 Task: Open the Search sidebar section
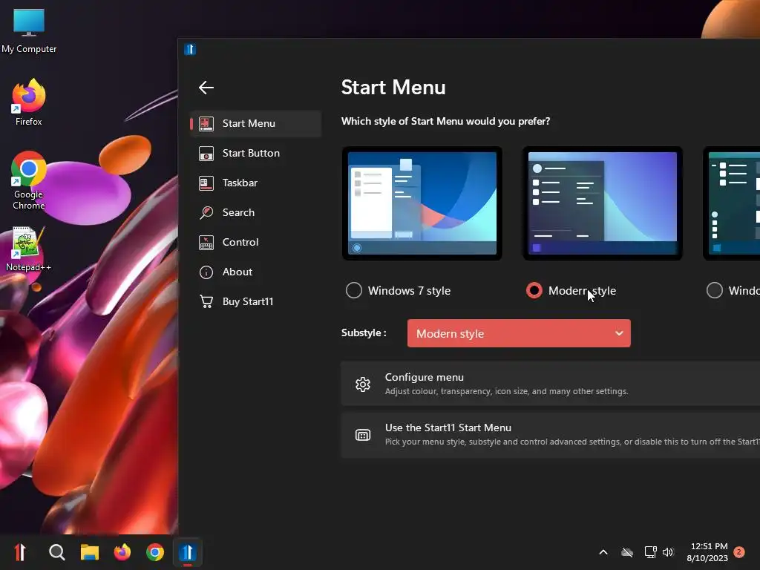[x=256, y=212]
